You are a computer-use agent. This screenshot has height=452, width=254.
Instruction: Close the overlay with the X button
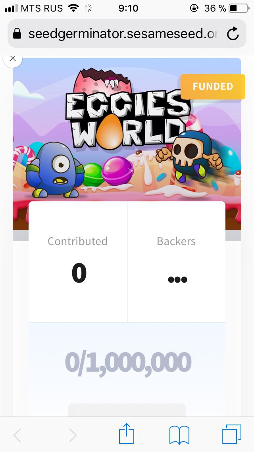tap(12, 59)
